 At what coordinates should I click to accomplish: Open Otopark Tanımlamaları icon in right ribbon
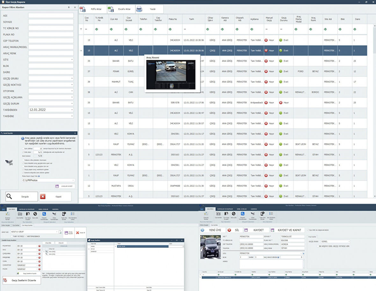point(242,214)
